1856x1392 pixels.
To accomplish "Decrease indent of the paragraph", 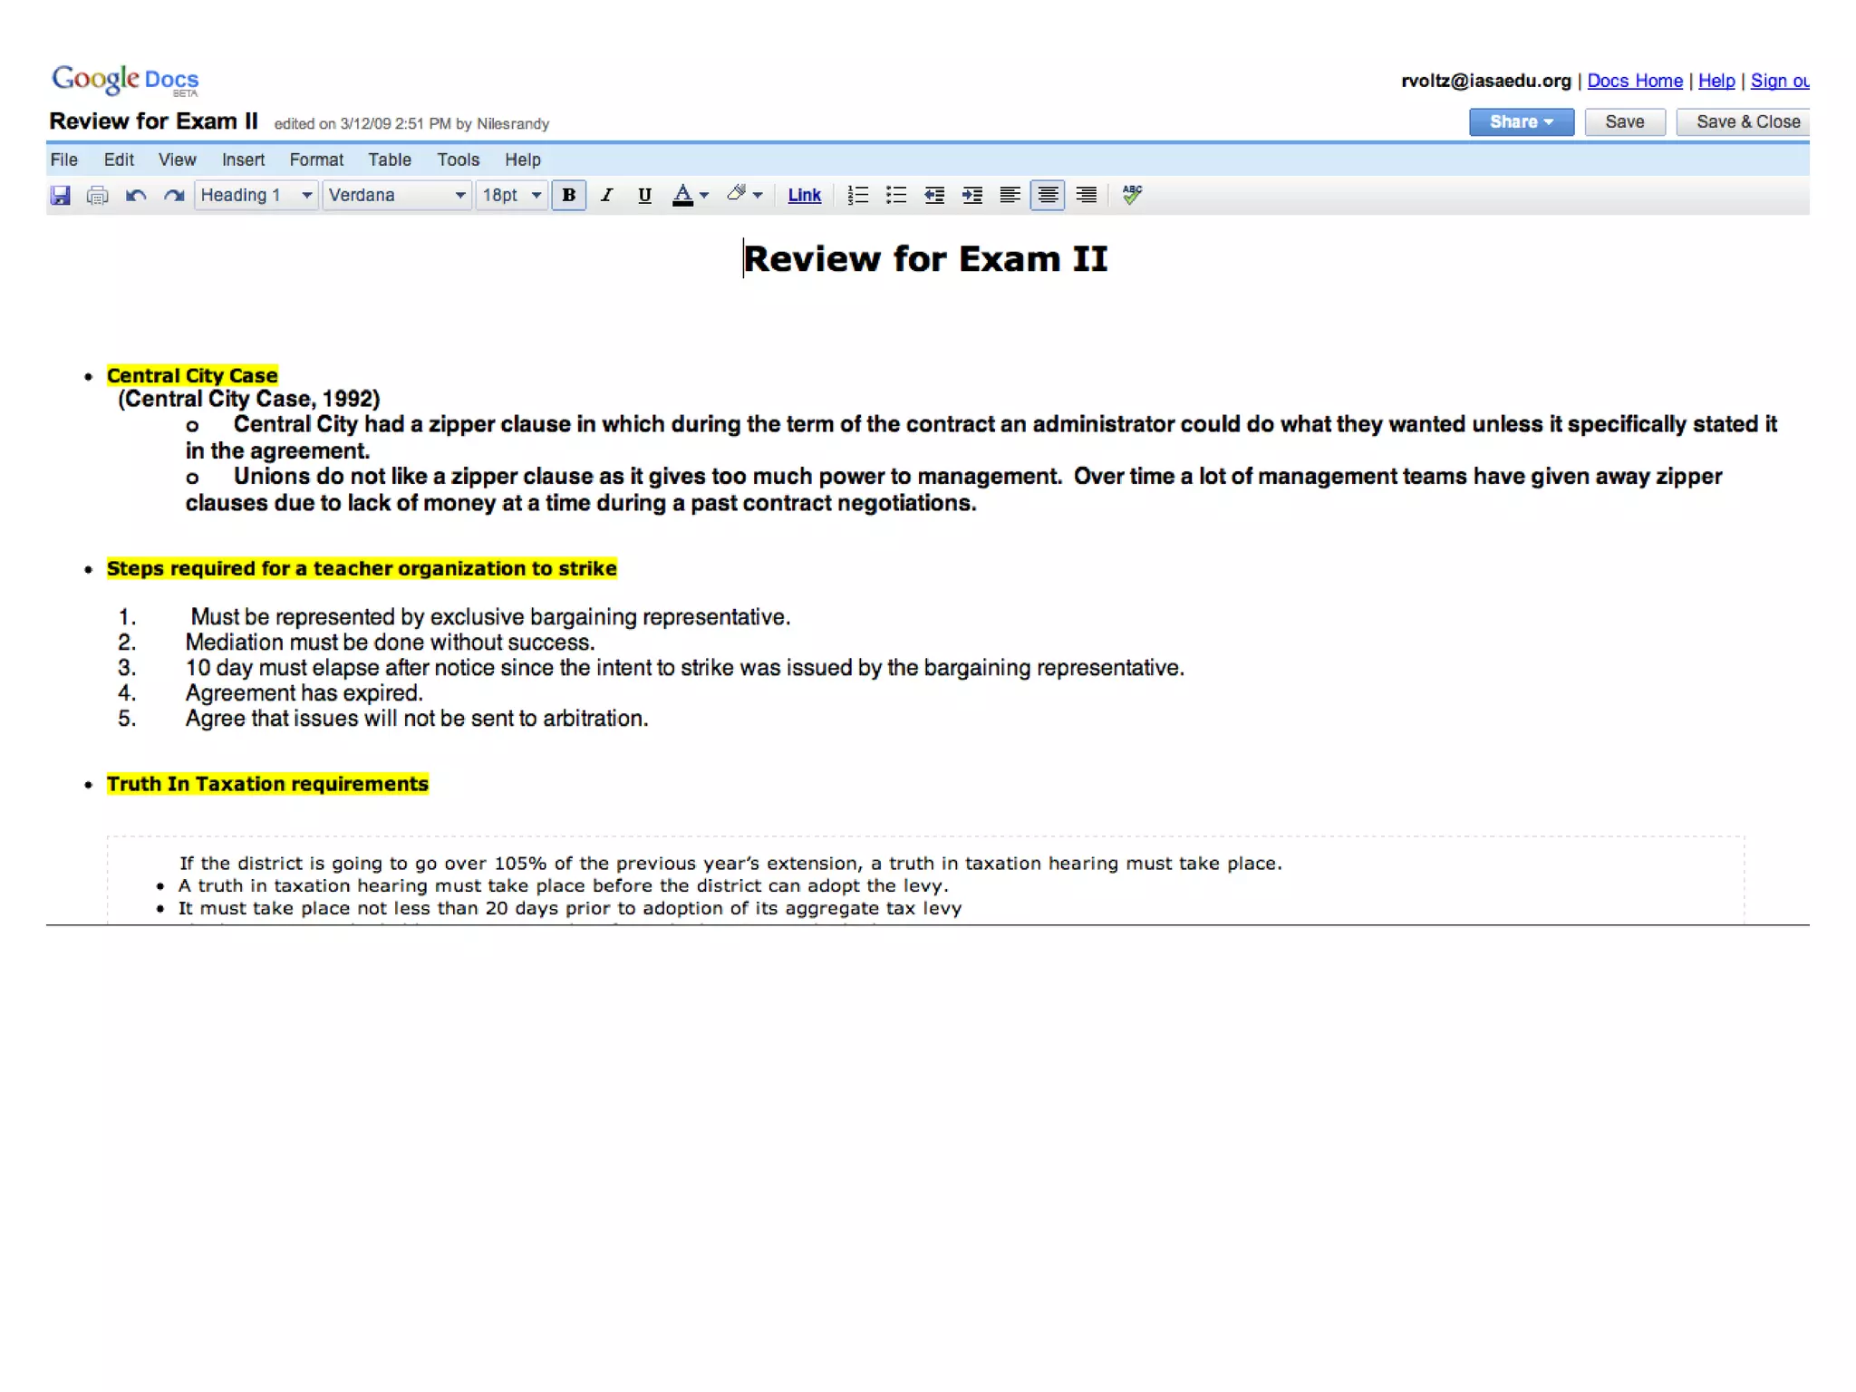I will click(x=934, y=195).
